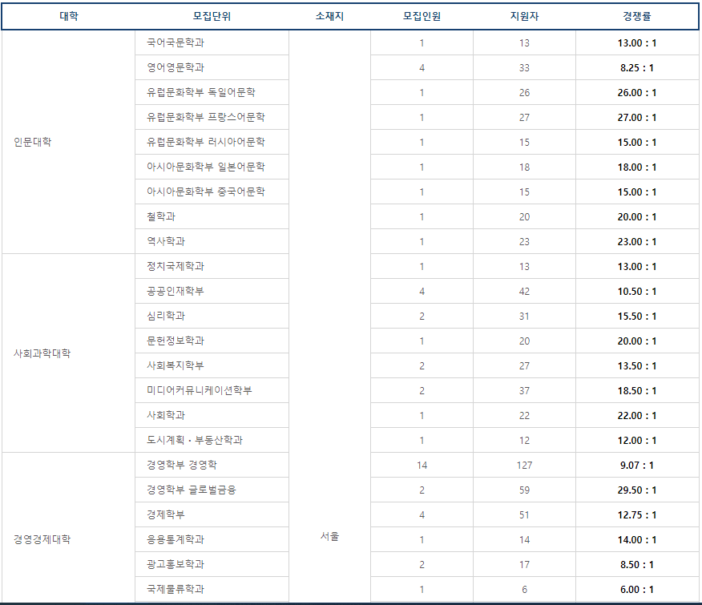
Task: Click the 서울 location cell
Action: 329,536
